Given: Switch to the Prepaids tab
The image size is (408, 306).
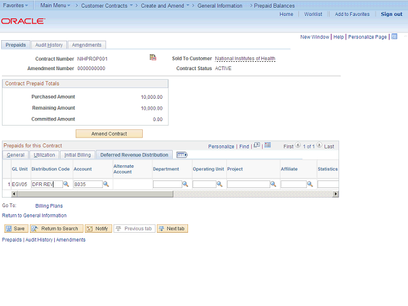Looking at the screenshot, I should click(x=15, y=45).
